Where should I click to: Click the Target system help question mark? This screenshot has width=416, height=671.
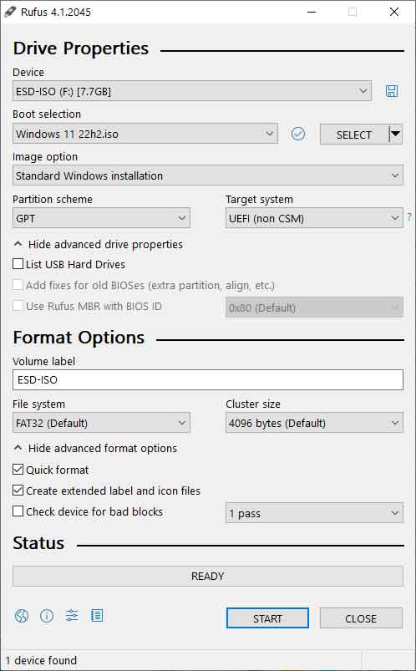coord(409,217)
